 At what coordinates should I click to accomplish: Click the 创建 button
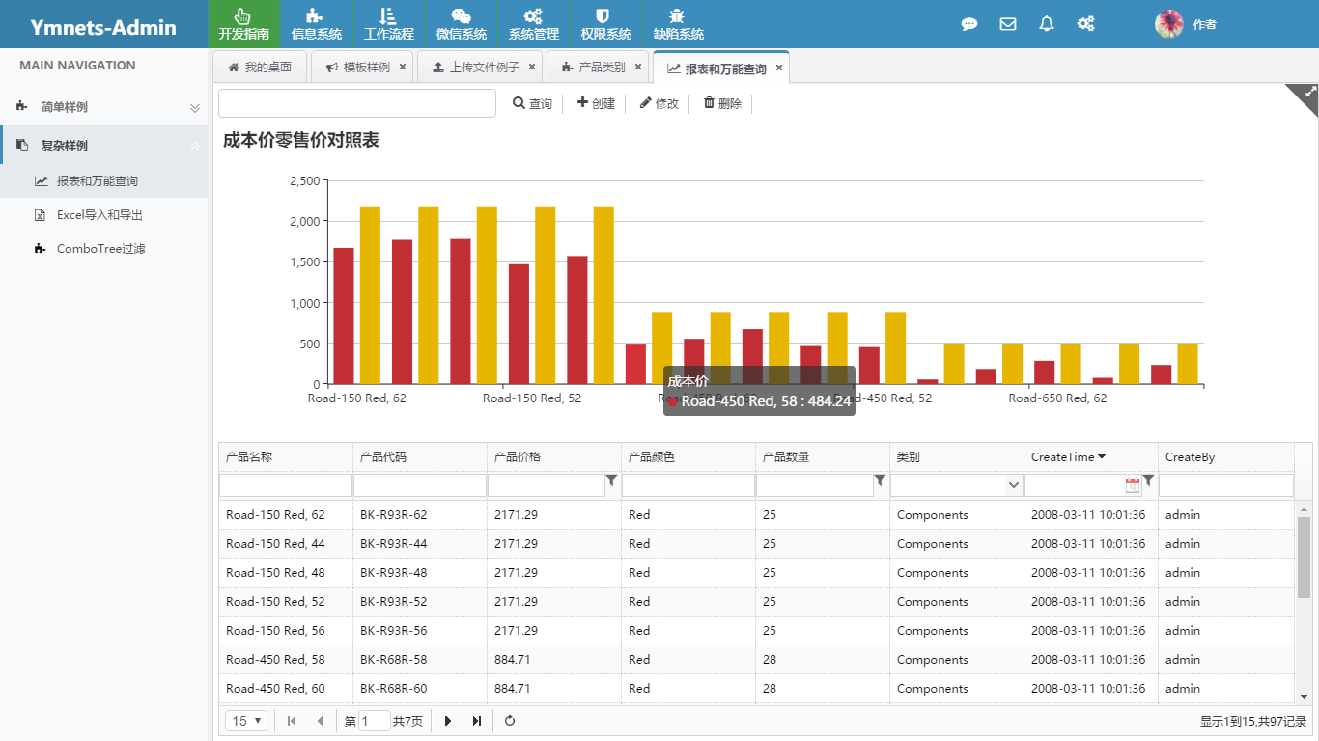(596, 103)
